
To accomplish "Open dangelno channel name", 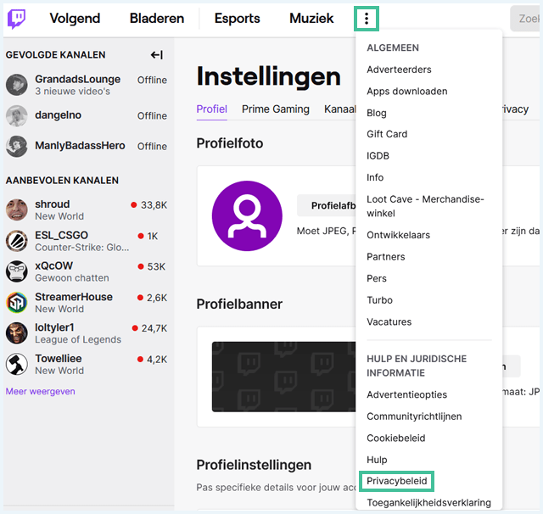I will pos(59,115).
